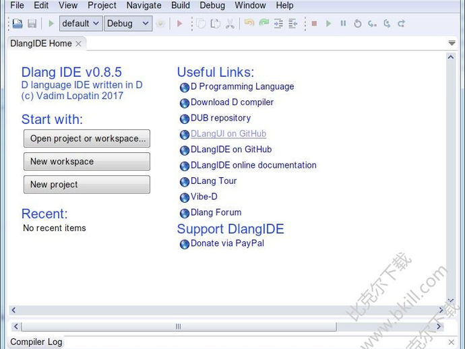This screenshot has width=465, height=349.
Task: Click the New project button
Action: (87, 185)
